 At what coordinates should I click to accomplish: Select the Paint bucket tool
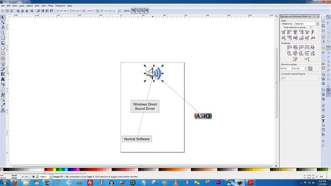(3, 95)
